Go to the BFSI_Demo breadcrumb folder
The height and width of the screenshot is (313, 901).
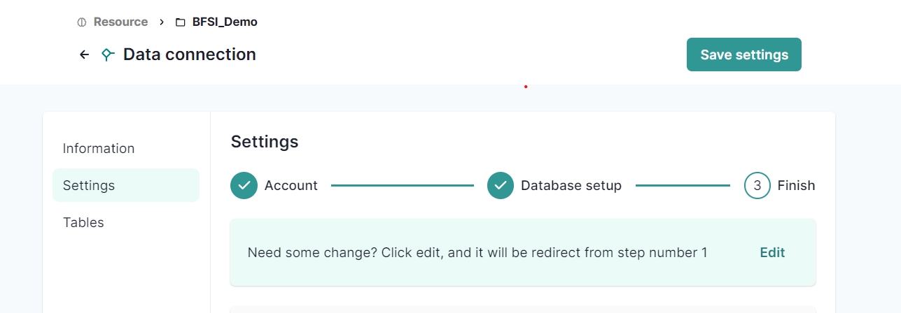[225, 22]
